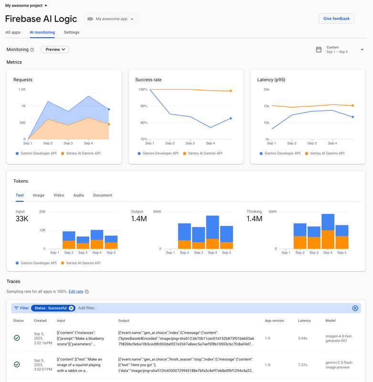Screen dimensions: 373x382
Task: Click Vertex AI Gemini API legend in Latency chart
Action: pyautogui.click(x=325, y=153)
